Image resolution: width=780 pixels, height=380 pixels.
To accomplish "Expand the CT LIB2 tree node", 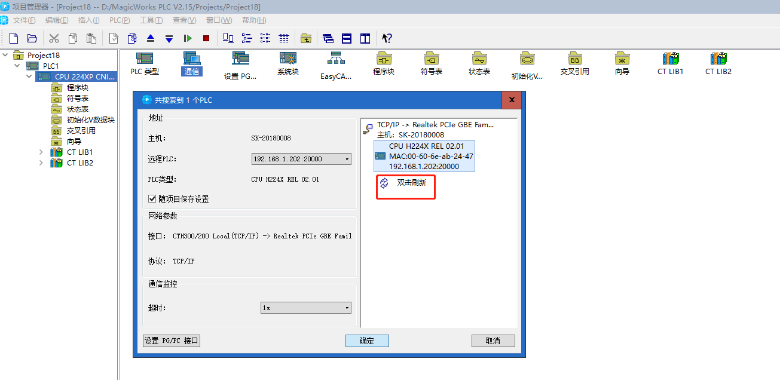I will pos(41,163).
